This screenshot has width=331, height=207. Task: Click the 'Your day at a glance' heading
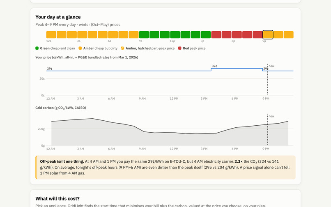[58, 17]
